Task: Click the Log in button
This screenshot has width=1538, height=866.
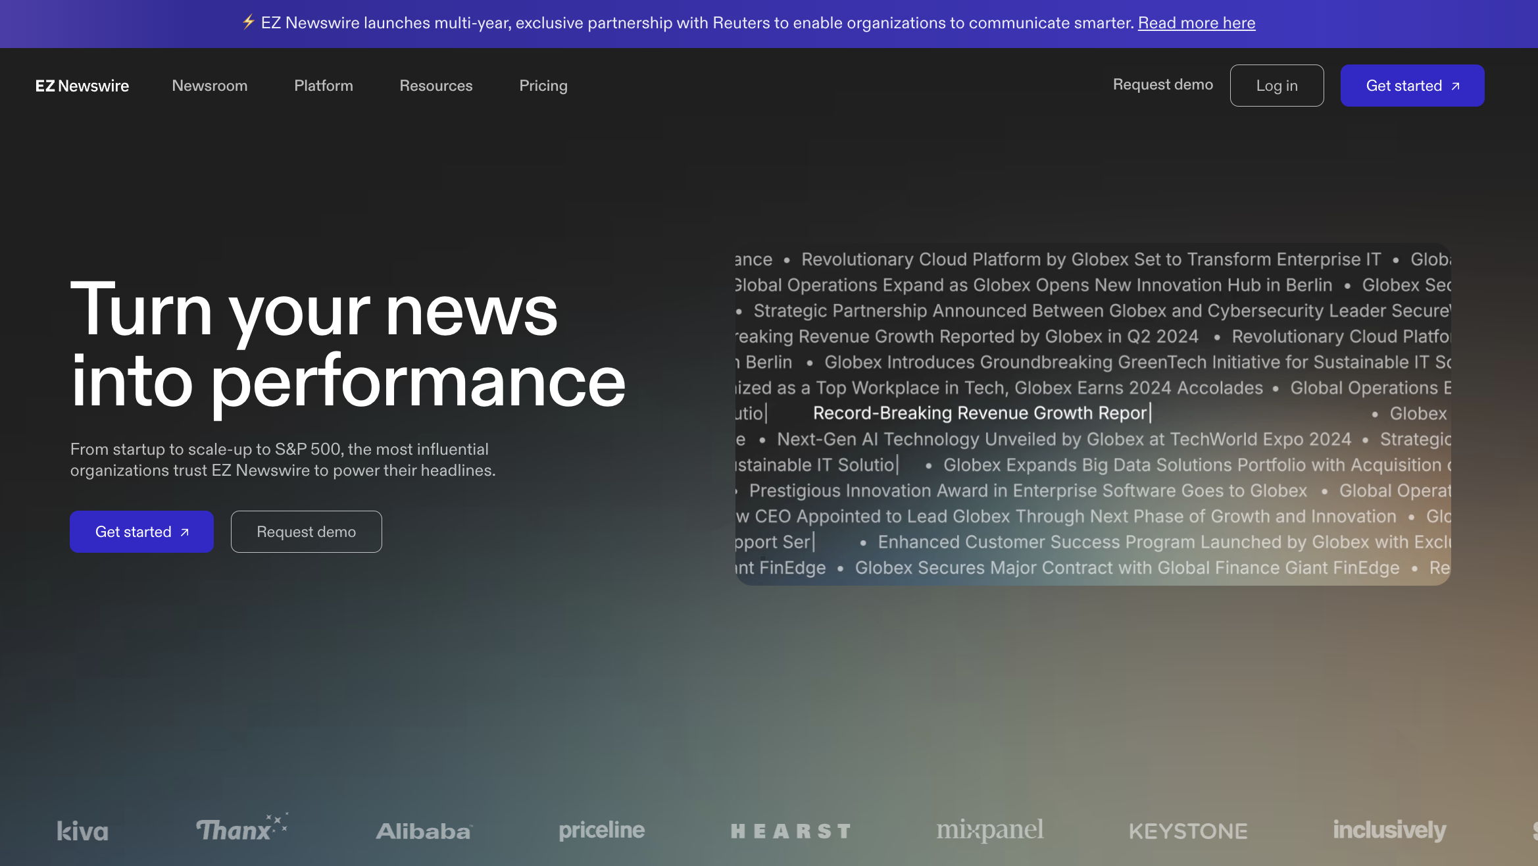Action: point(1276,86)
